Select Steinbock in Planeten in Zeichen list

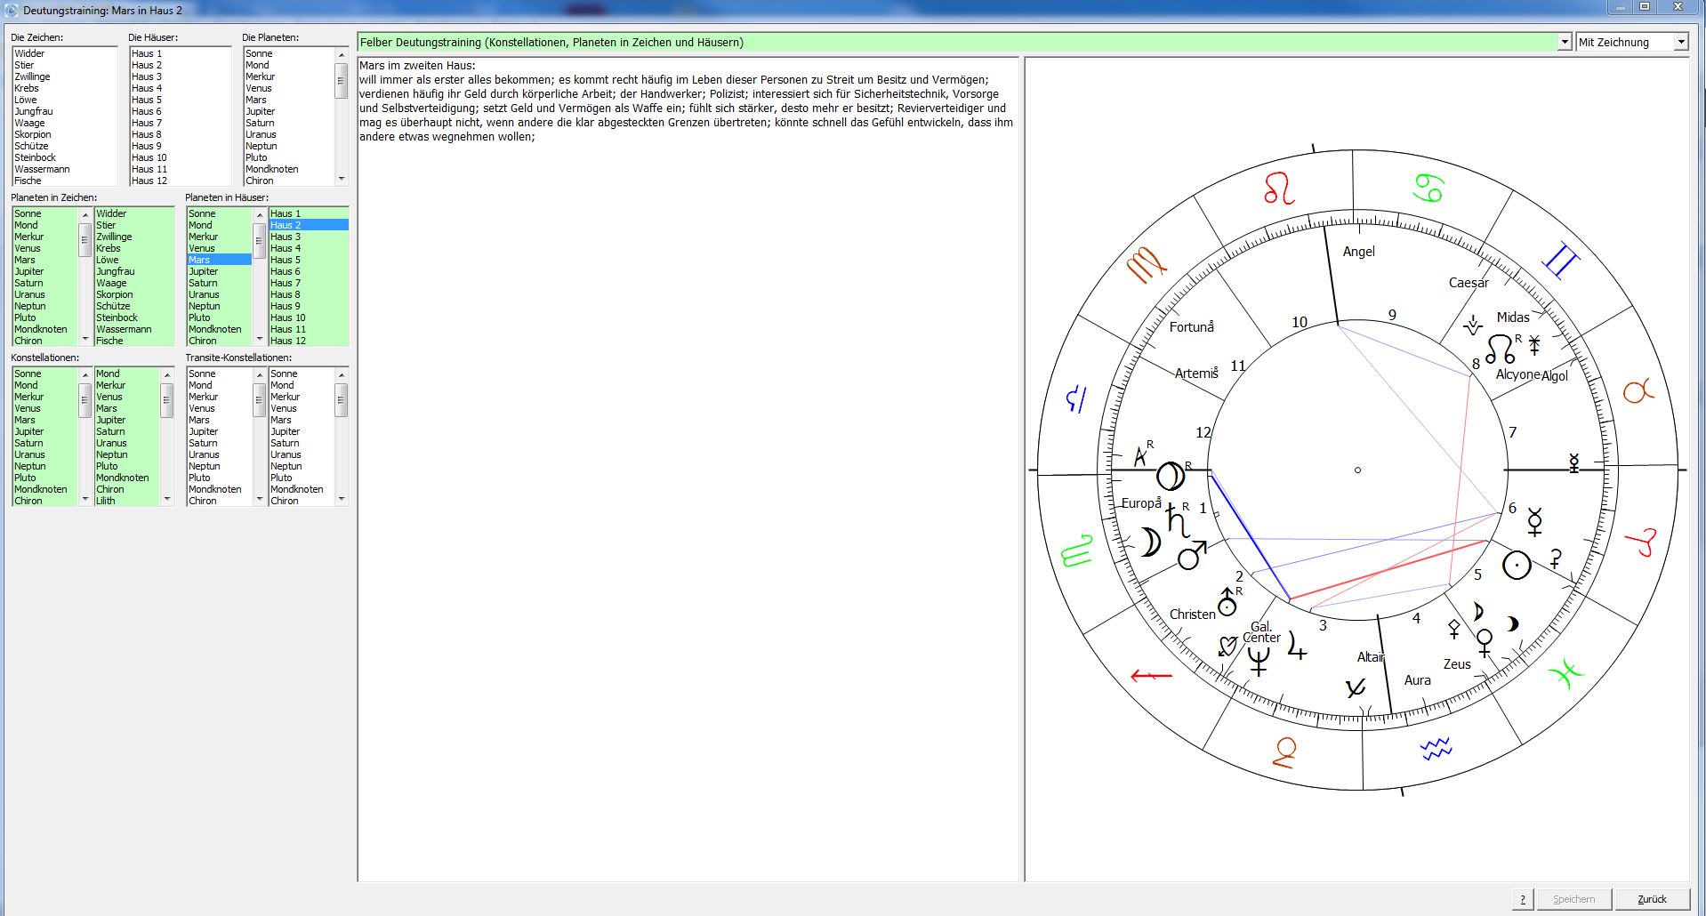133,317
